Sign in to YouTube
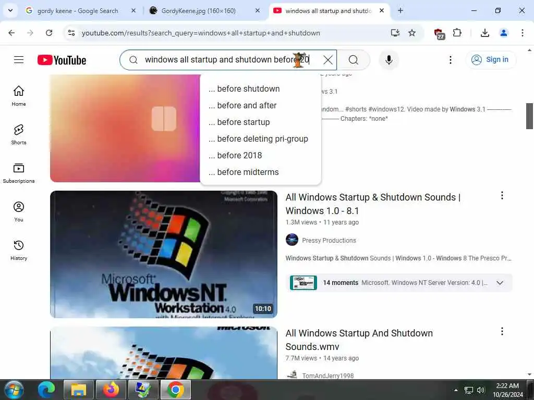Viewport: 534px width, 400px height. click(x=490, y=59)
